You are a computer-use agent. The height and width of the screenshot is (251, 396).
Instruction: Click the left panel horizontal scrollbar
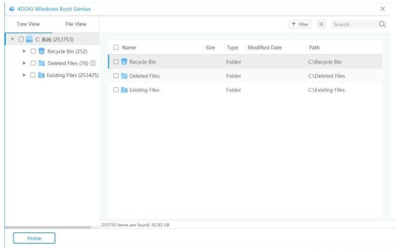48,227
